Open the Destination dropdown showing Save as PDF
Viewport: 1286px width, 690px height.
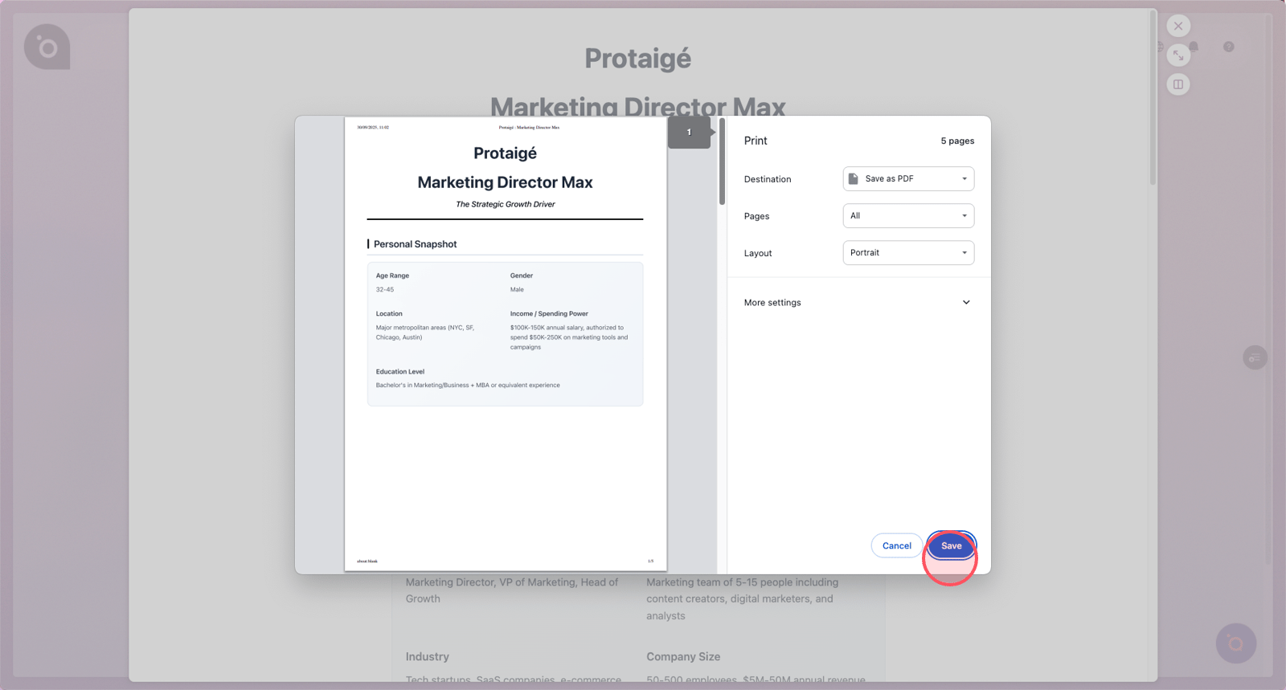pos(908,179)
